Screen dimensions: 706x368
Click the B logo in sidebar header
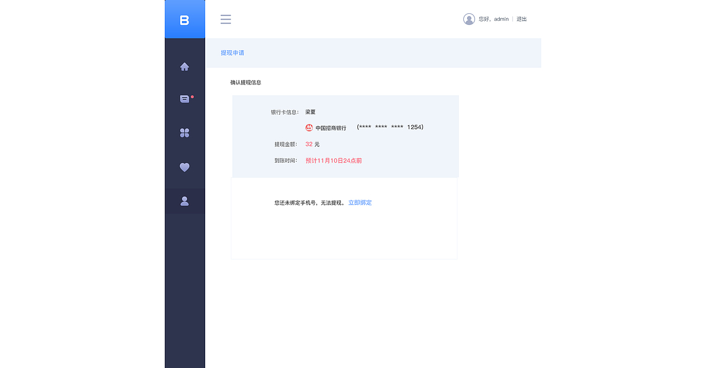pos(185,20)
